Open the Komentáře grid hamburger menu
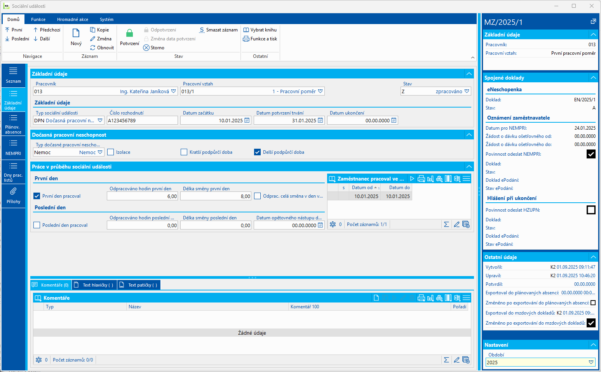Screen dimensions: 601x372 pyautogui.click(x=467, y=298)
